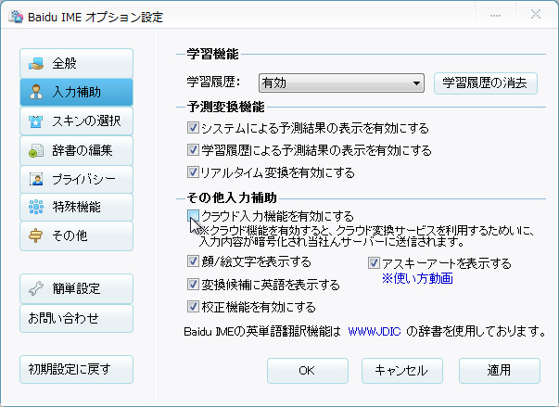The height and width of the screenshot is (407, 559).
Task: Toggle 学習履歴による予測結果の表示 checkbox
Action: pyautogui.click(x=193, y=149)
